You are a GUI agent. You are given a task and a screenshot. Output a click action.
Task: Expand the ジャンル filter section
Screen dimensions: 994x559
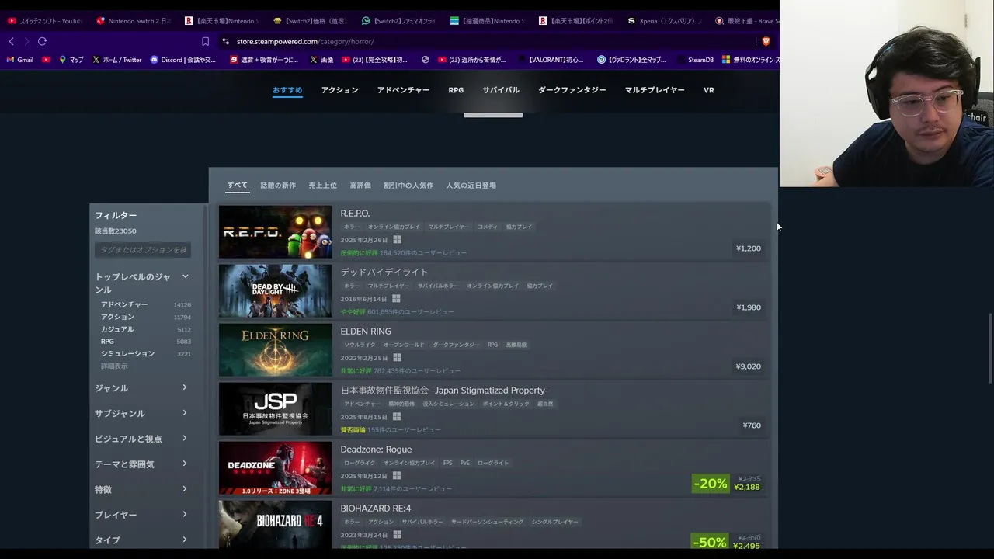click(142, 388)
